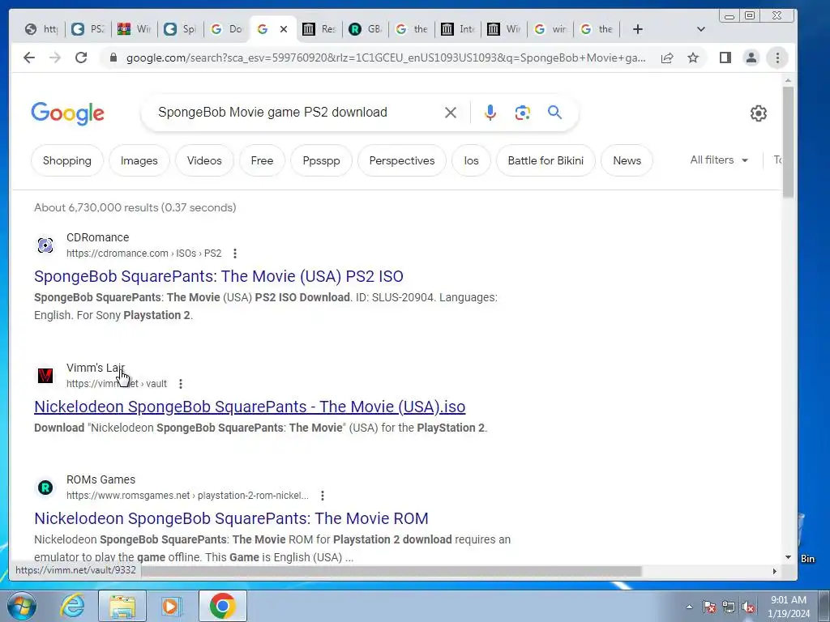Open a new tab with plus button
Viewport: 830px width, 622px height.
(x=638, y=29)
